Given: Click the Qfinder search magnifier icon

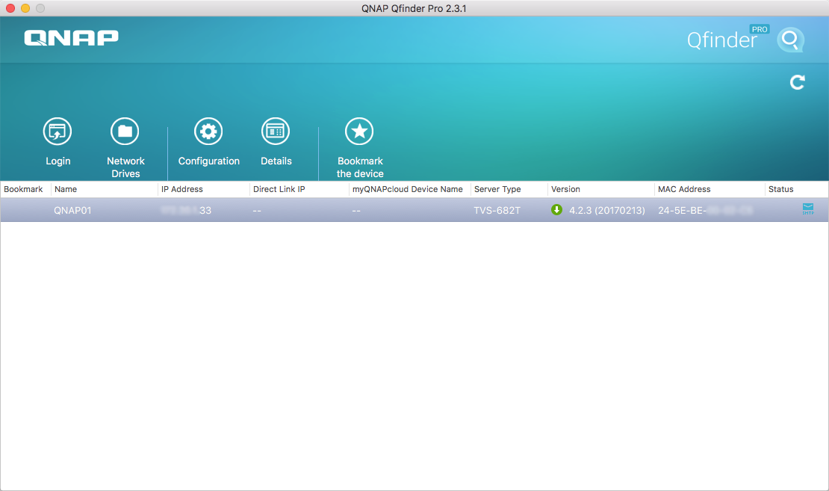Looking at the screenshot, I should pyautogui.click(x=790, y=40).
